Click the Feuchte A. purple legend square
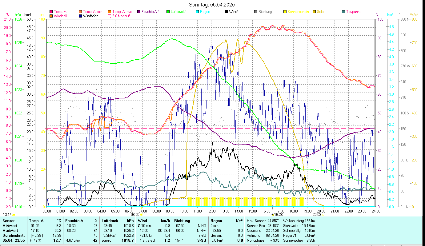This screenshot has height=246, width=425. 139,12
